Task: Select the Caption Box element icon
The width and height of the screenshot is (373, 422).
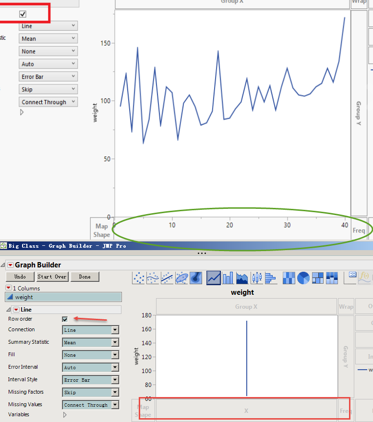Action: tap(350, 278)
